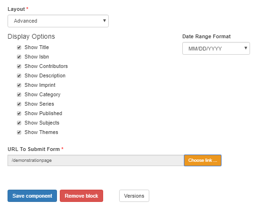Disable the Show Contributors checkbox
Screen dimensions: 259x209
[19, 67]
